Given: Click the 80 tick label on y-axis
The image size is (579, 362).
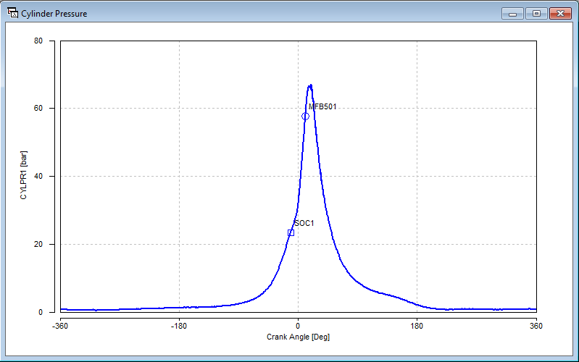Looking at the screenshot, I should [x=49, y=41].
